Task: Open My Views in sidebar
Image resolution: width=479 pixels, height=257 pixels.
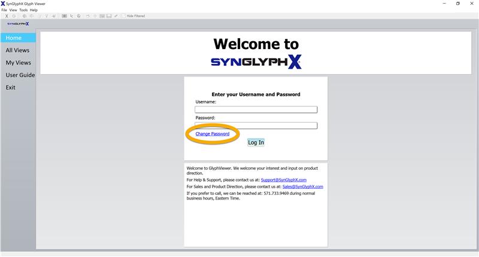Action: [x=18, y=63]
